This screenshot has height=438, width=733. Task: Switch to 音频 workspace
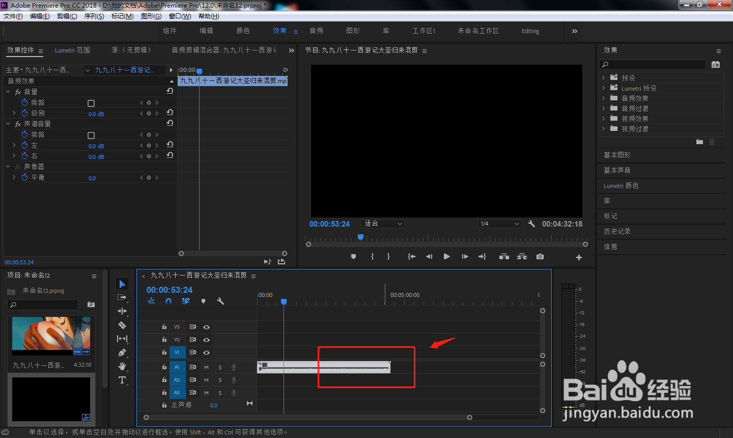coord(317,31)
